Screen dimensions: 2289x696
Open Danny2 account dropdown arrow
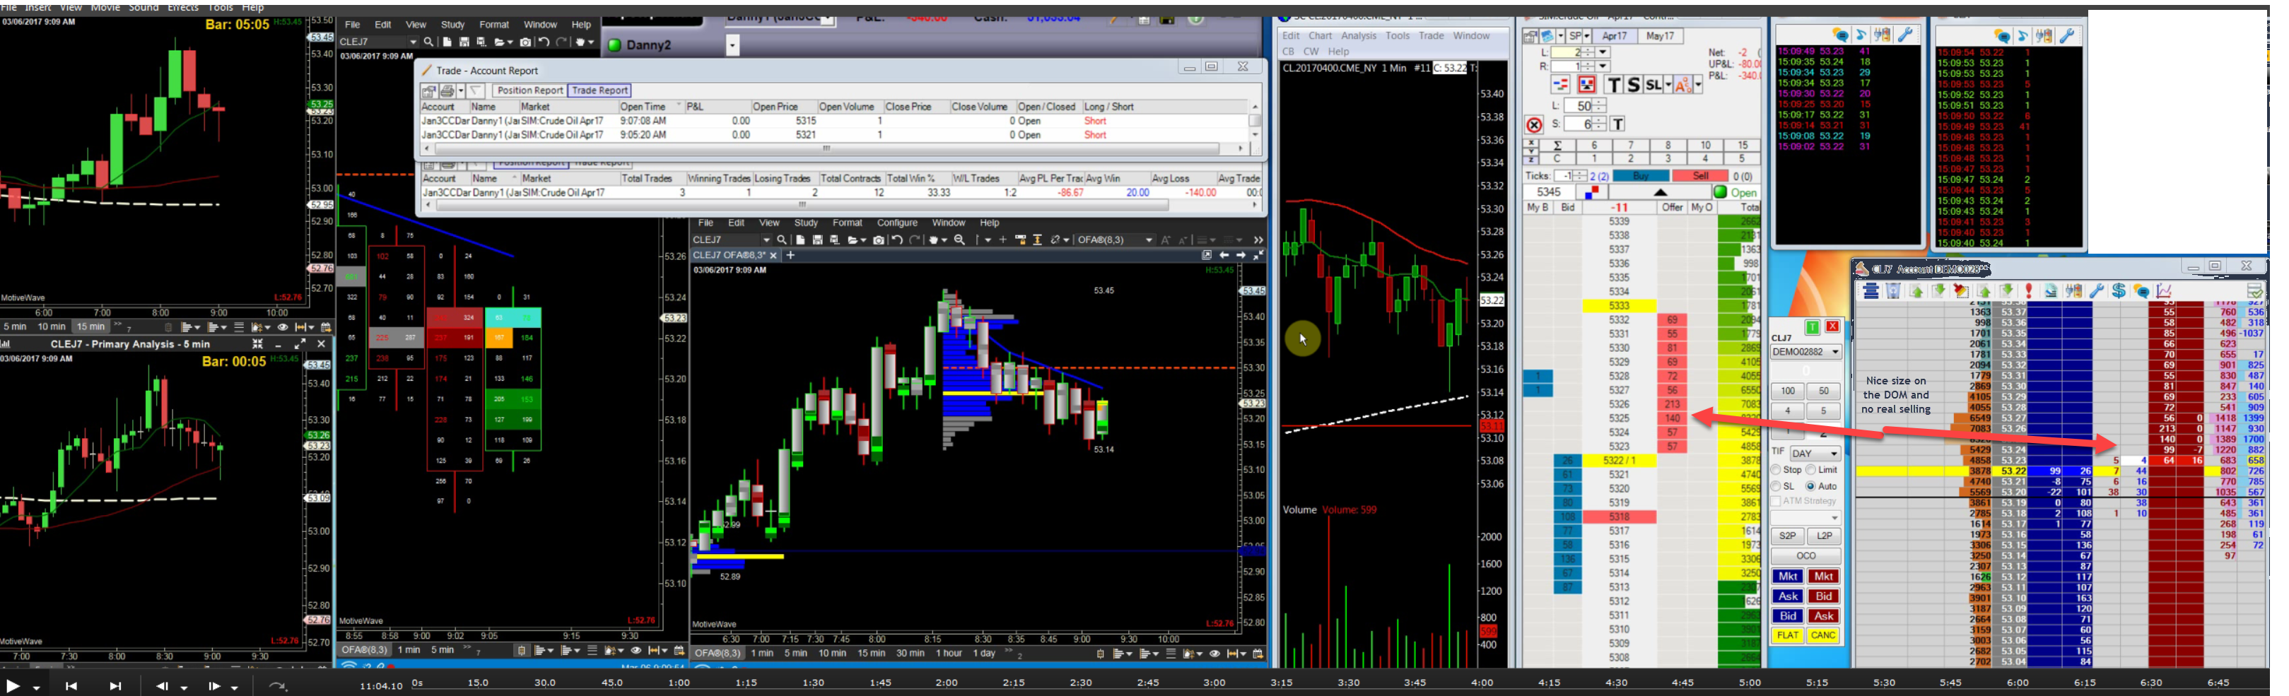(x=732, y=45)
